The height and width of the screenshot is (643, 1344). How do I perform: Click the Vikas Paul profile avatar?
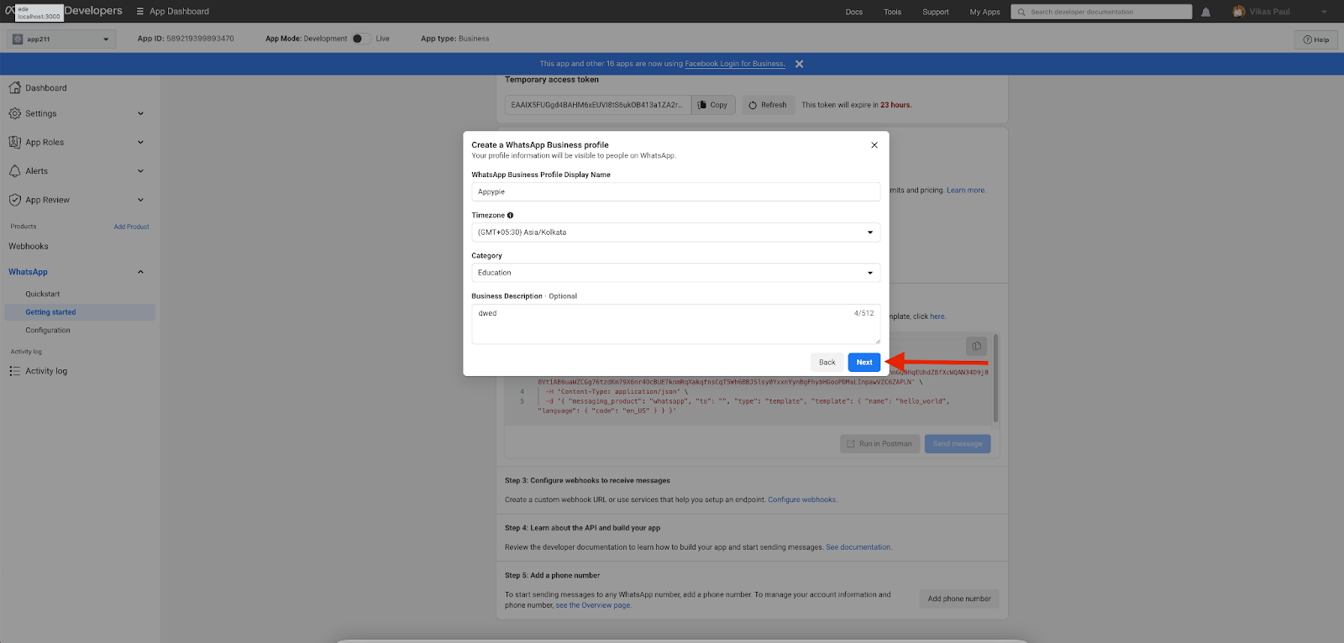[x=1238, y=12]
